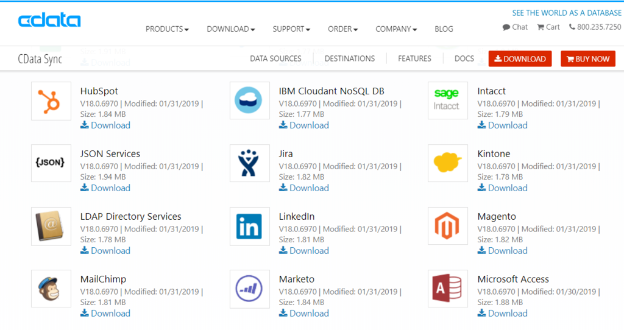Click the LinkedIn title text
Screen dimensions: 624x330
tap(297, 217)
